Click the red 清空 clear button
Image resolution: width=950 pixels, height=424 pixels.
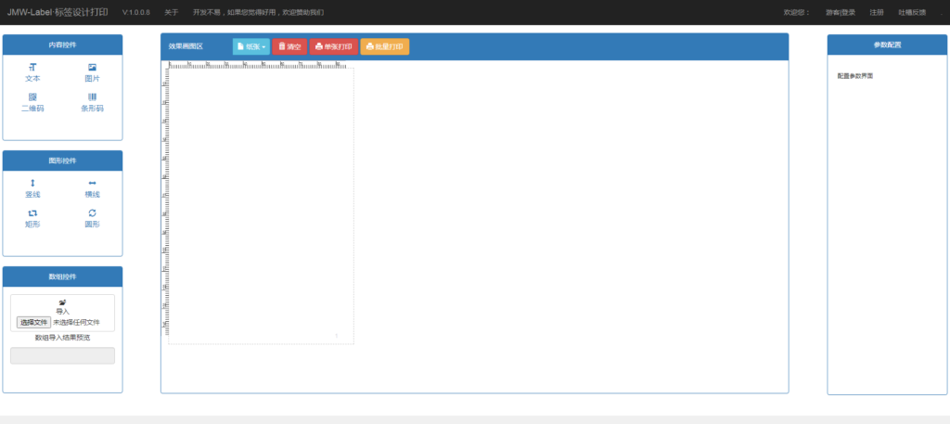289,46
